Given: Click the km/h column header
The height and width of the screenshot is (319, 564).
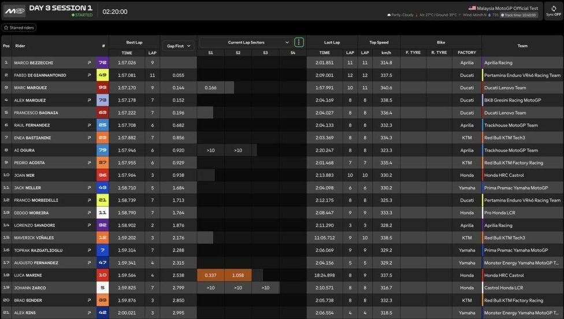Looking at the screenshot, I should [x=386, y=53].
